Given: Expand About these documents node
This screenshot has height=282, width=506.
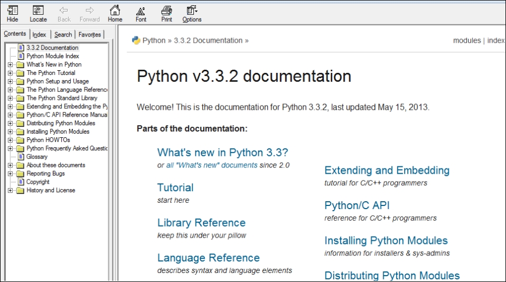Looking at the screenshot, I should click(x=11, y=165).
